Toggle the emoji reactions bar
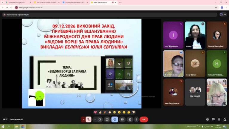The image size is (229, 129). coord(114,119)
